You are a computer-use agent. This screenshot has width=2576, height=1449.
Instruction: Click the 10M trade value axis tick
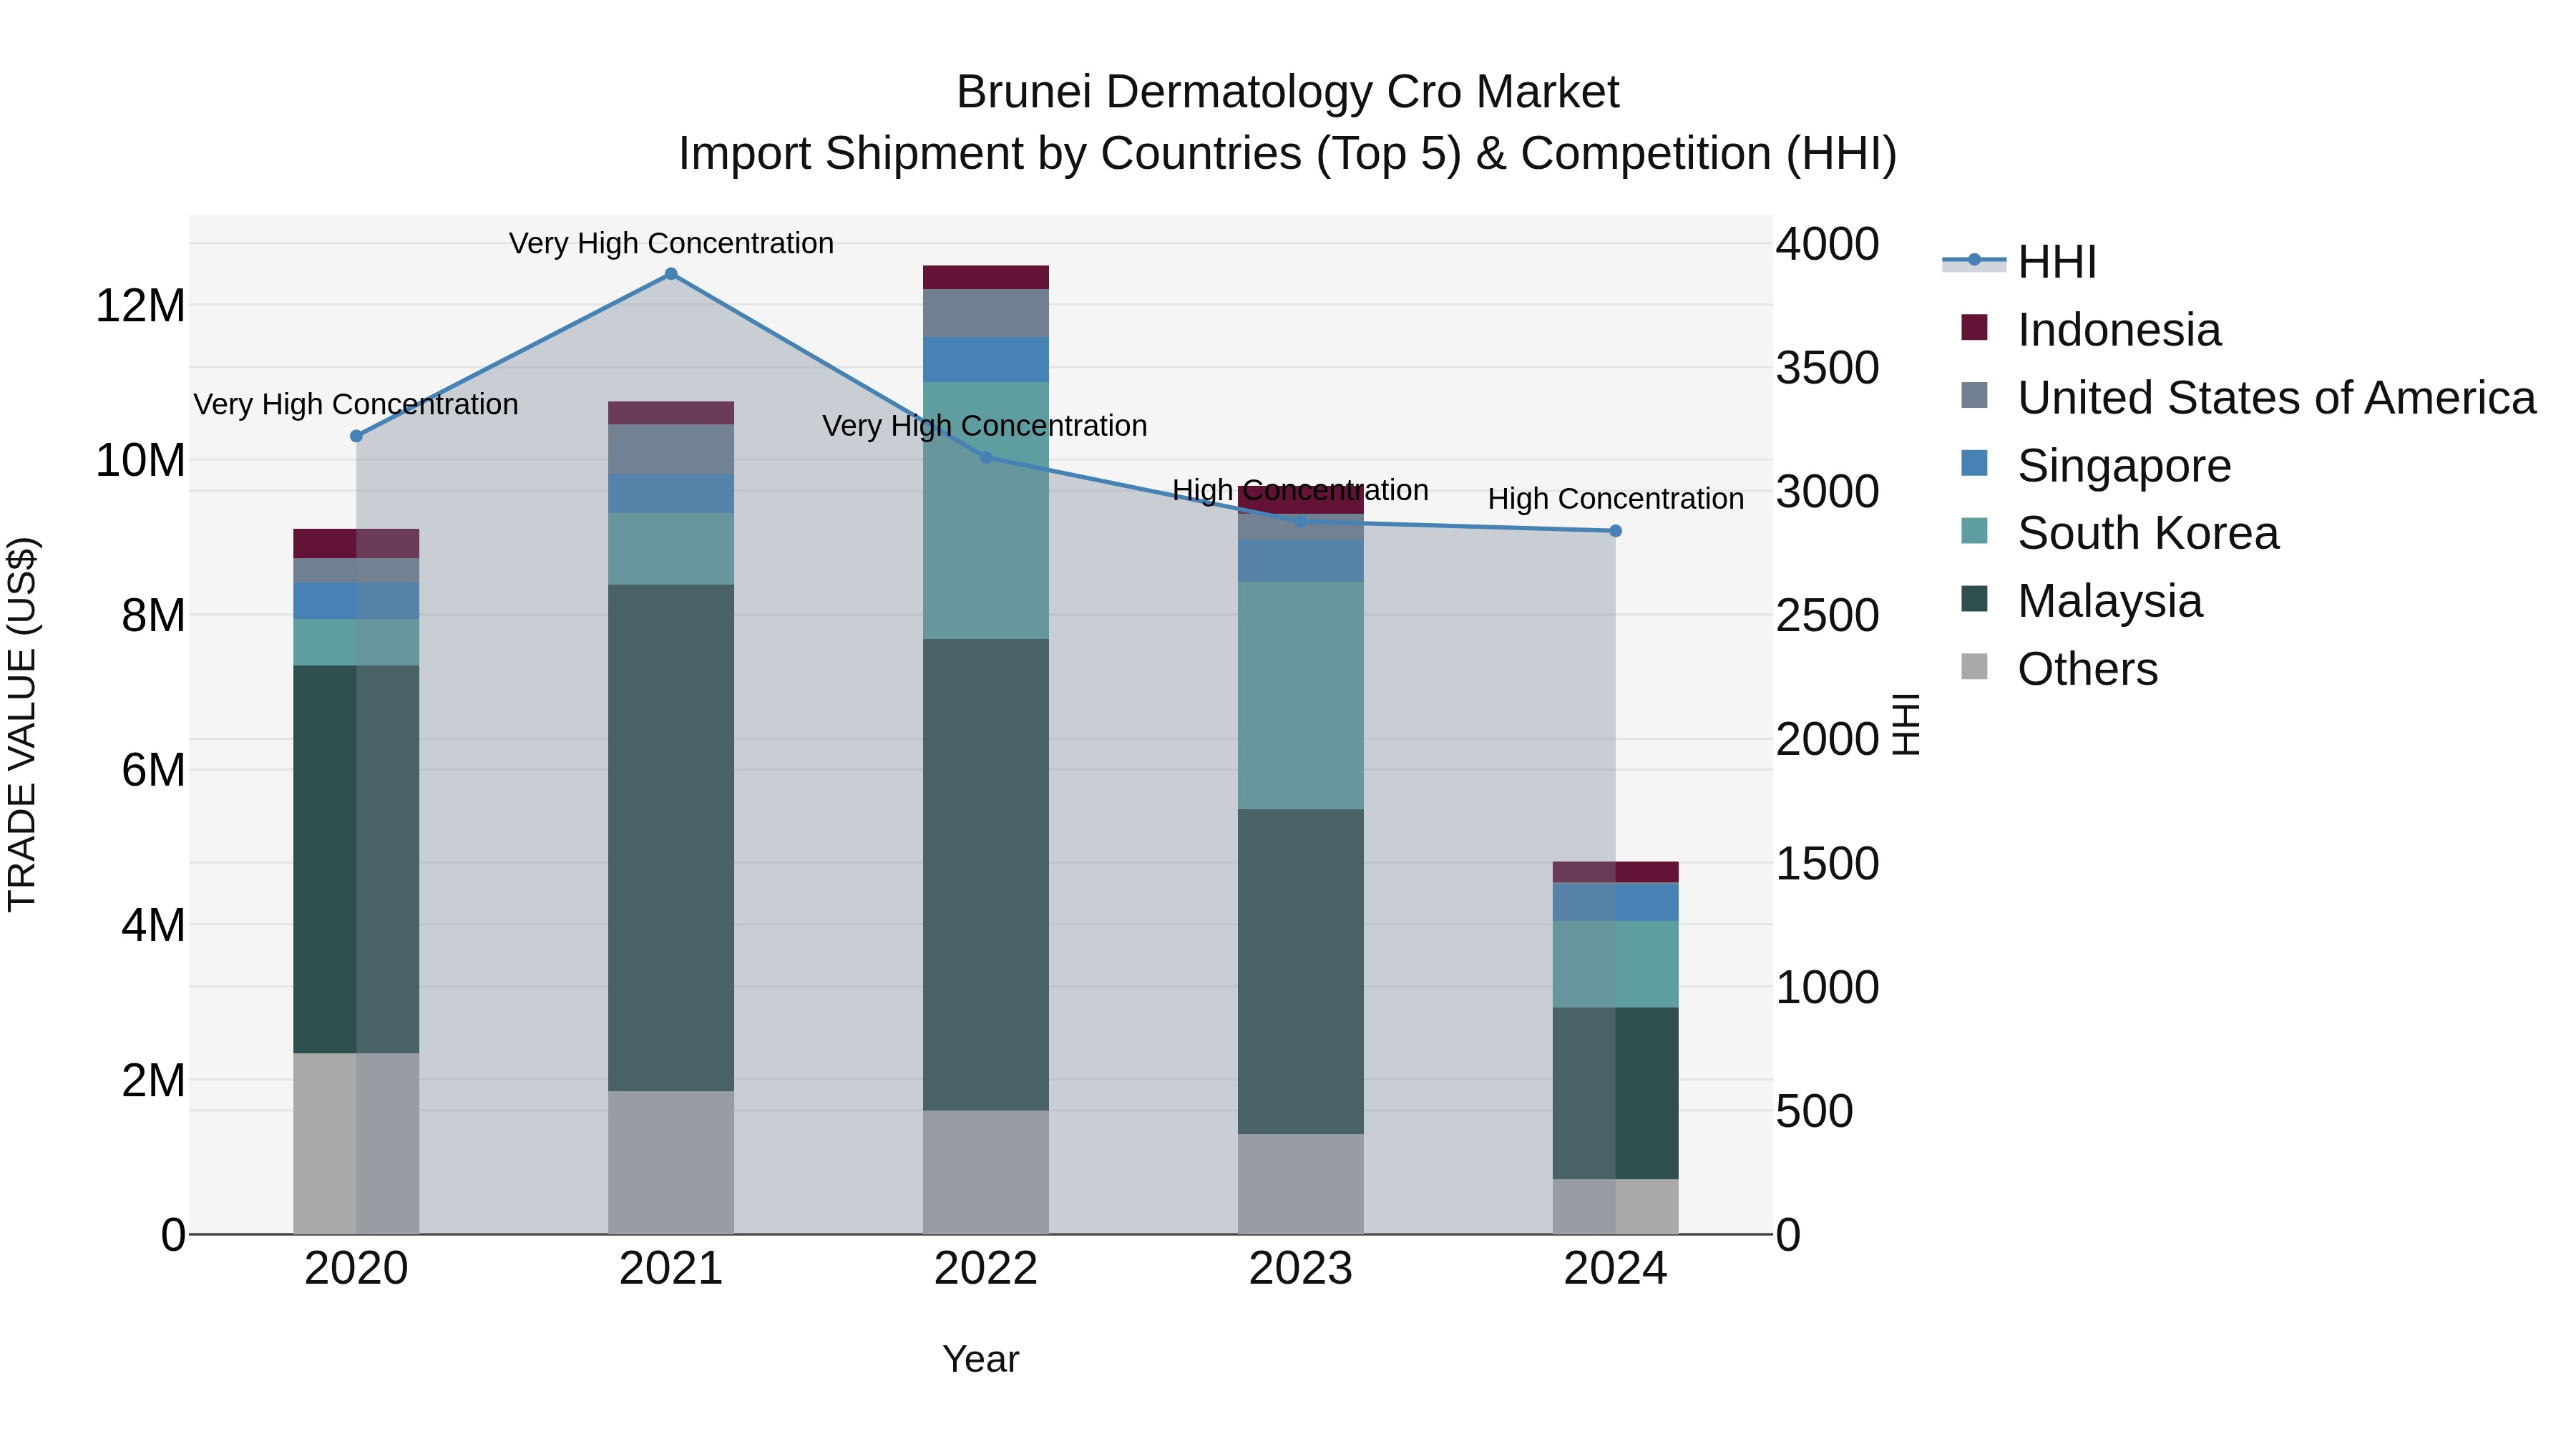coord(140,460)
